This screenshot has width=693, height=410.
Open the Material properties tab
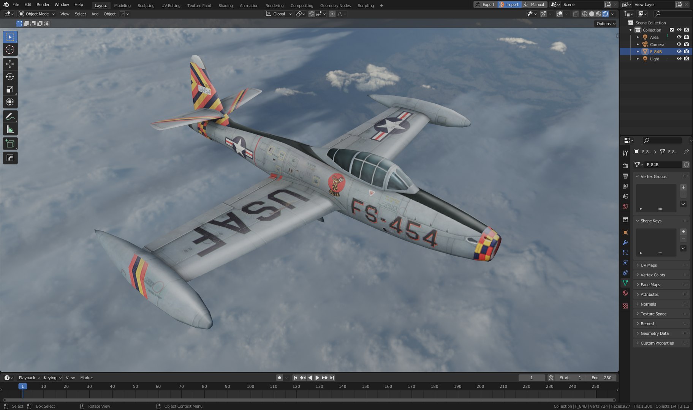[625, 293]
